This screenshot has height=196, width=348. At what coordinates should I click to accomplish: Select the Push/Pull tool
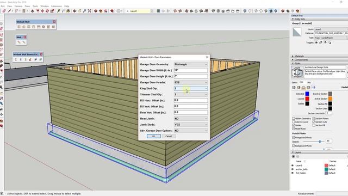pyautogui.click(x=33, y=11)
